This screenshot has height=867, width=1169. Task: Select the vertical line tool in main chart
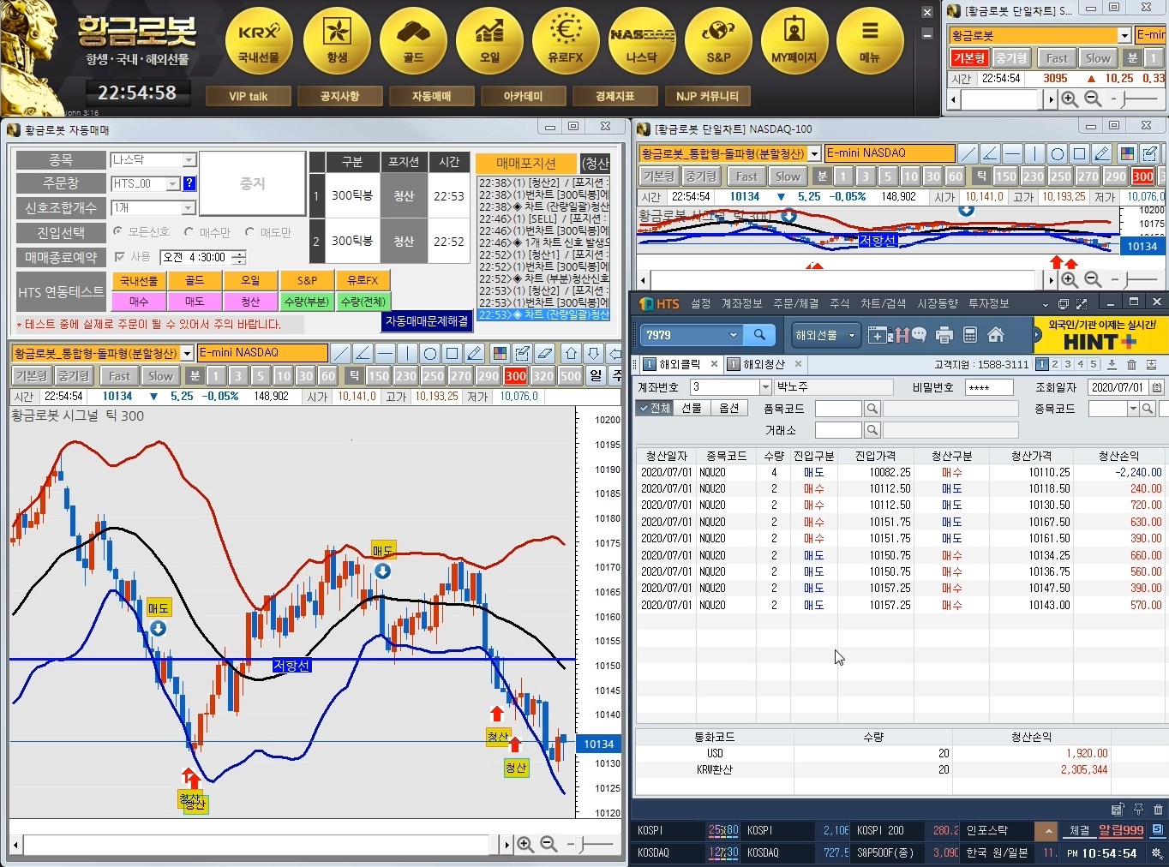point(407,353)
